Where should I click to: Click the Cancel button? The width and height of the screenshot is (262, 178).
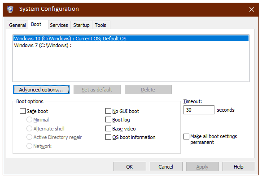click(x=166, y=167)
